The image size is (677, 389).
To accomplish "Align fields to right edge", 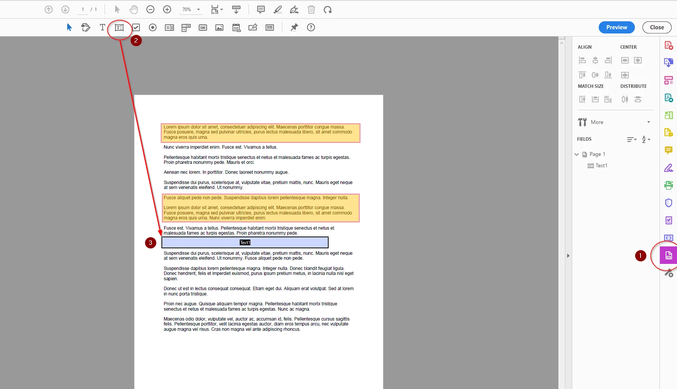I will (608, 60).
